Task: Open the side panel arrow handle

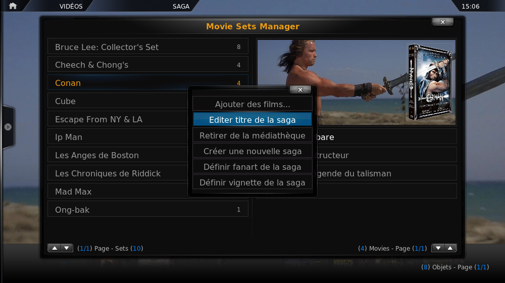Action: pyautogui.click(x=8, y=127)
